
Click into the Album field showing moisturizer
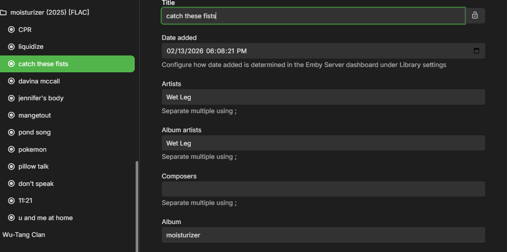coord(323,235)
